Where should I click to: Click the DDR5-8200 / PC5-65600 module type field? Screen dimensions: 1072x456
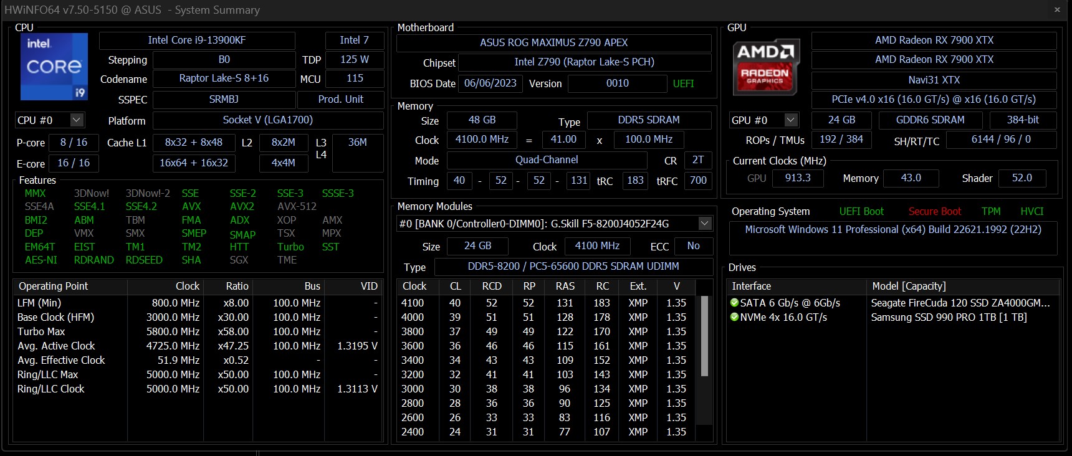tap(573, 267)
